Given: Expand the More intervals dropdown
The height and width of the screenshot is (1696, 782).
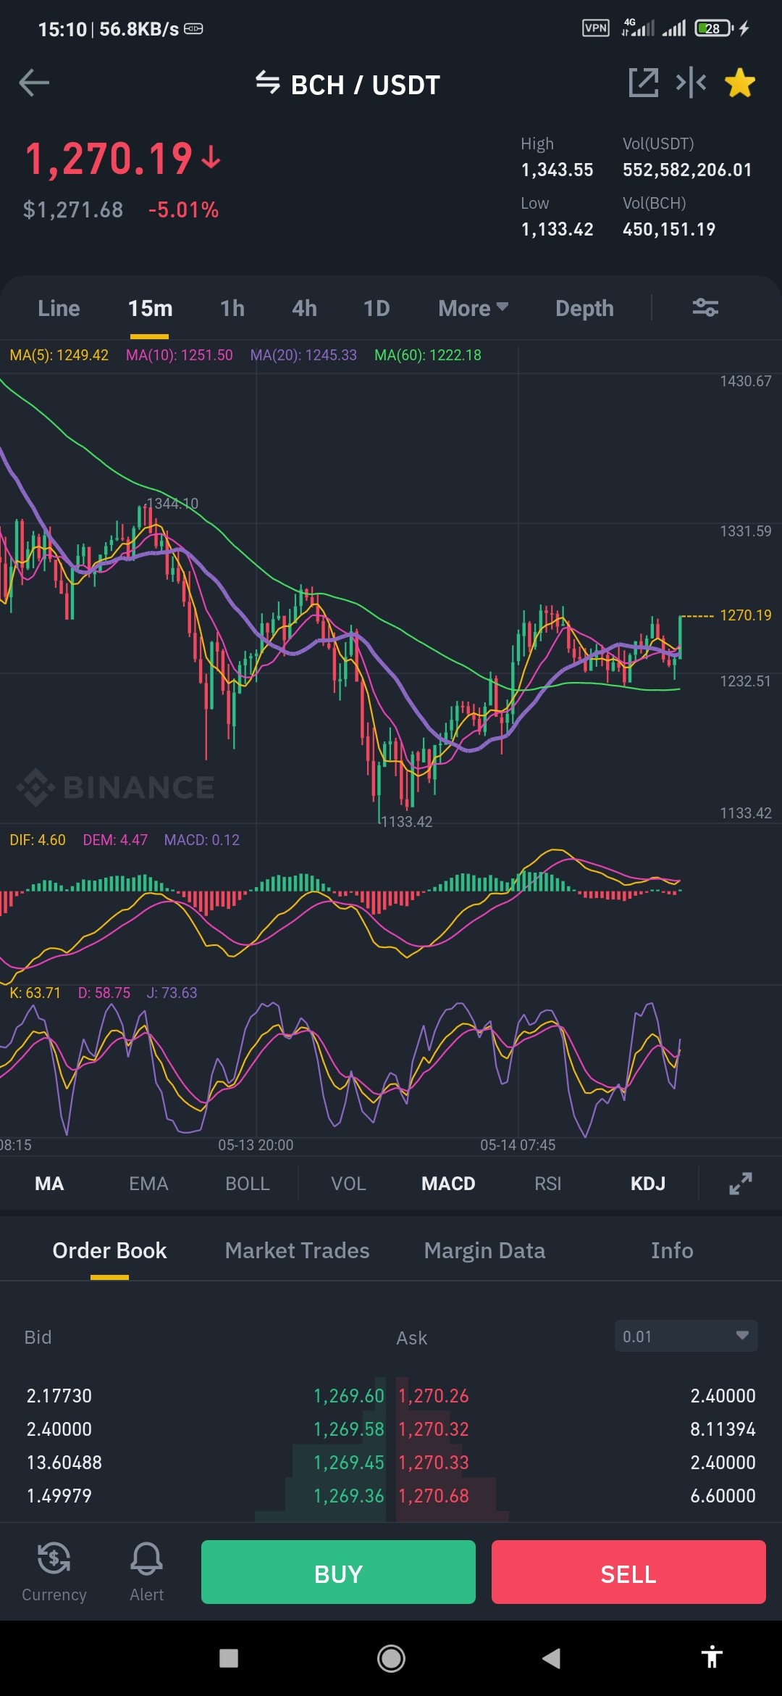Looking at the screenshot, I should pyautogui.click(x=473, y=308).
